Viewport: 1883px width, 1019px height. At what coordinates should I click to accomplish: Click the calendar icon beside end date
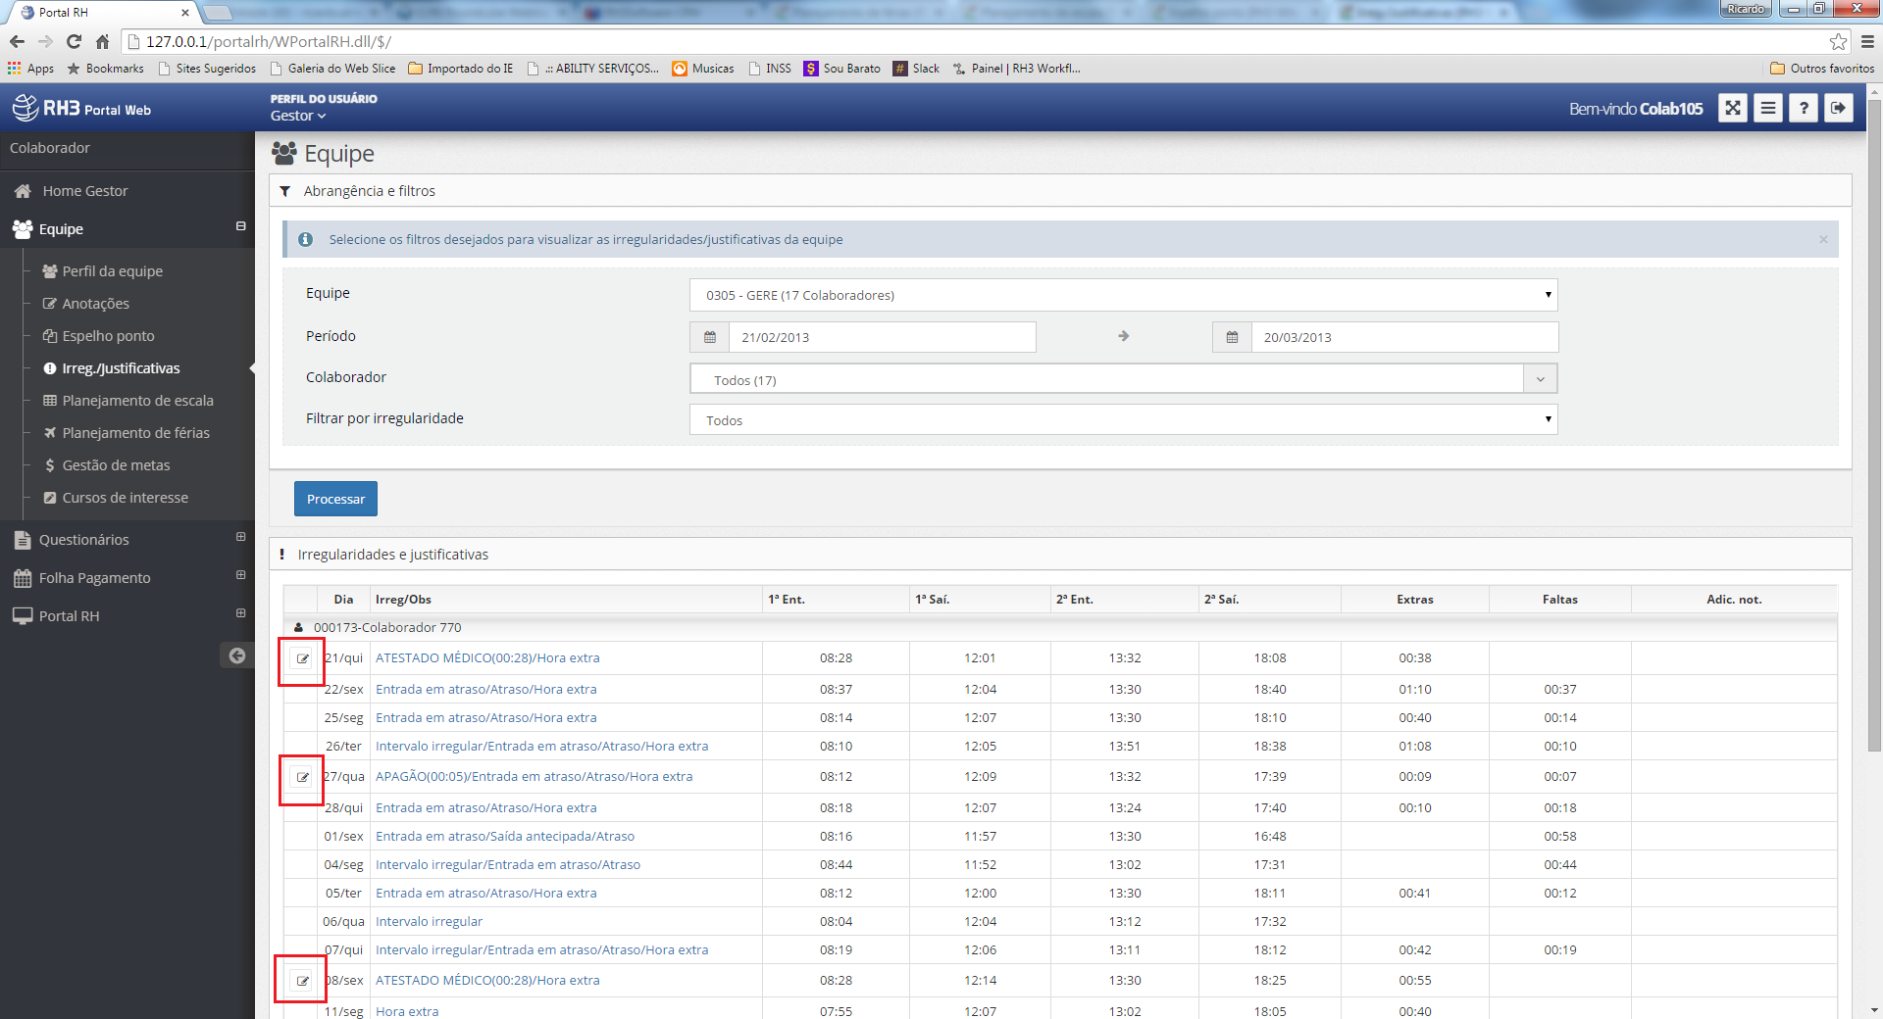point(1232,337)
